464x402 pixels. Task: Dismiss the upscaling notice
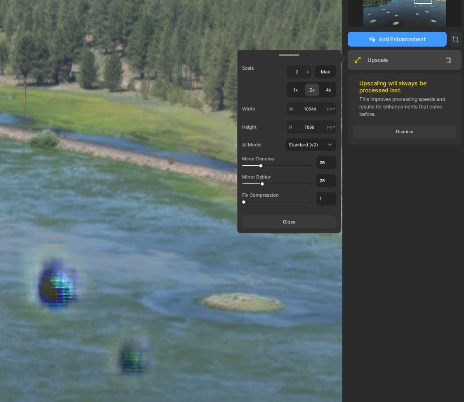coord(404,132)
